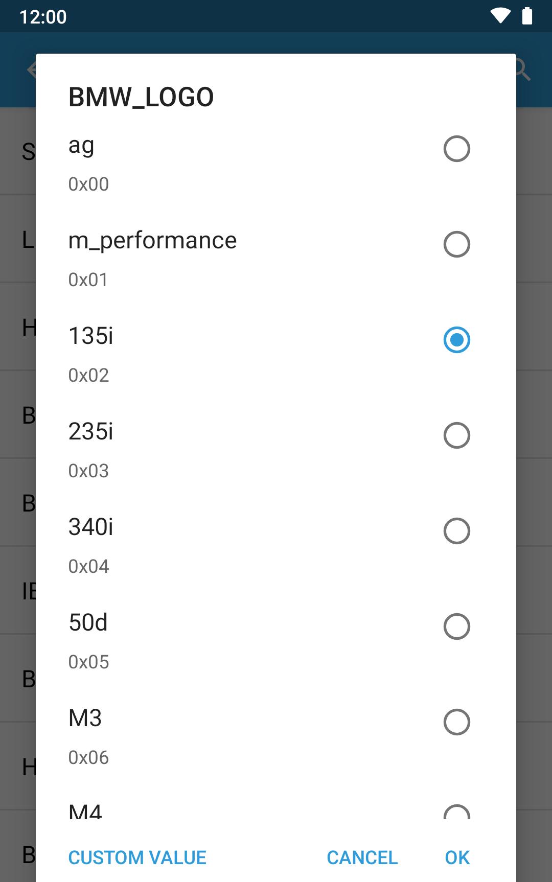This screenshot has height=882, width=552.
Task: Tap the m_performance label text
Action: [152, 241]
